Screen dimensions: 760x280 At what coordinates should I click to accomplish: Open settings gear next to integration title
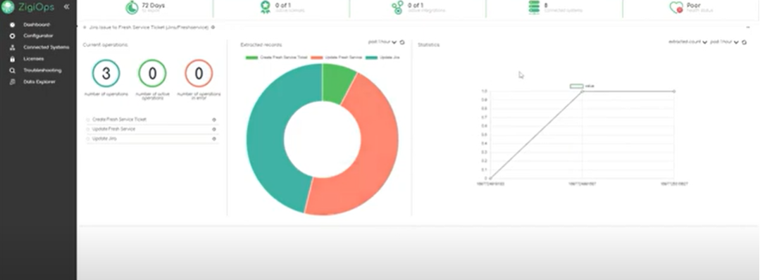pos(213,27)
